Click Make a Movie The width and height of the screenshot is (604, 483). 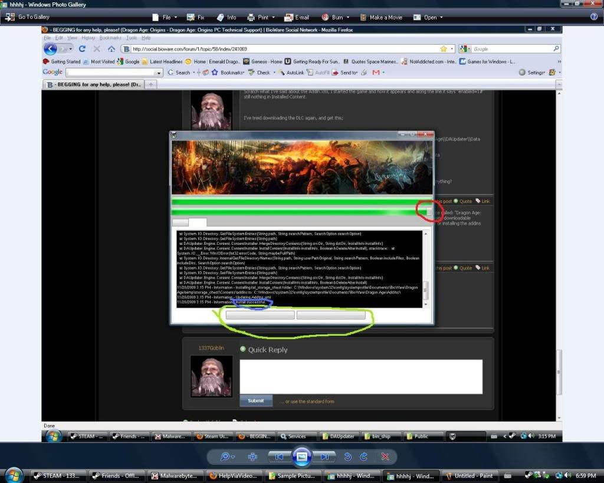(381, 17)
